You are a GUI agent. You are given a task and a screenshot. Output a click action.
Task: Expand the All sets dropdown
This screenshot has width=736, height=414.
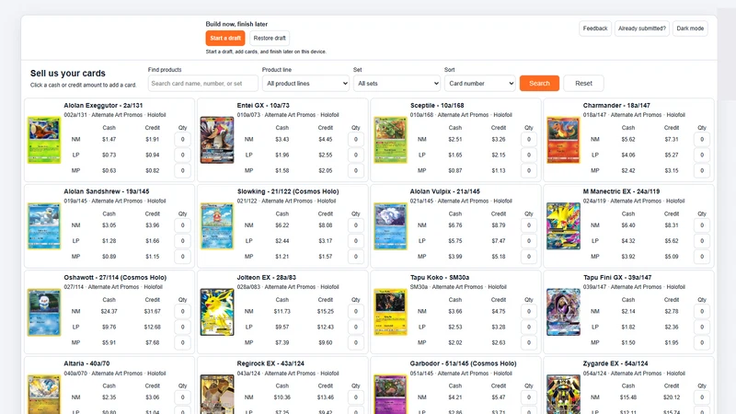(397, 83)
